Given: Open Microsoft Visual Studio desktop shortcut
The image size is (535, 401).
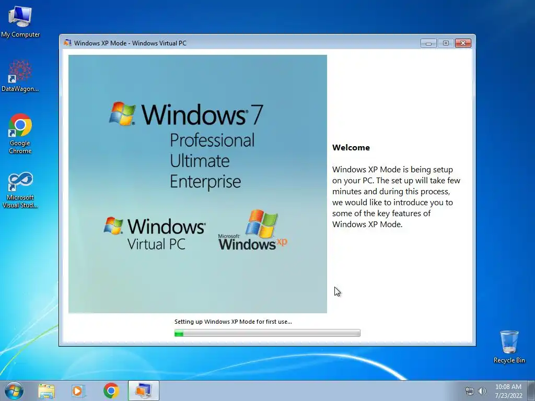Looking at the screenshot, I should (x=20, y=190).
